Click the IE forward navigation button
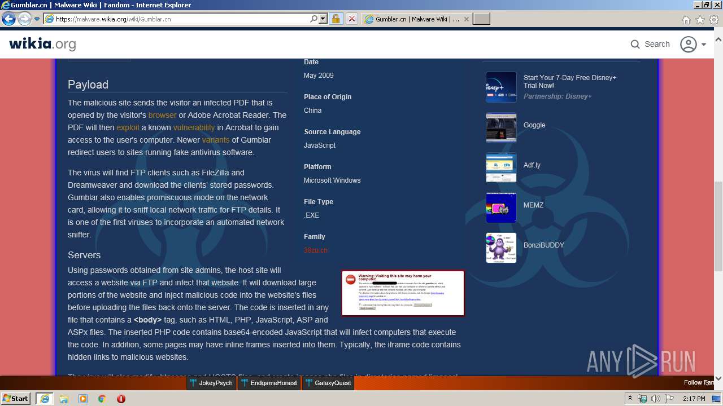The height and width of the screenshot is (406, 723). (x=24, y=19)
